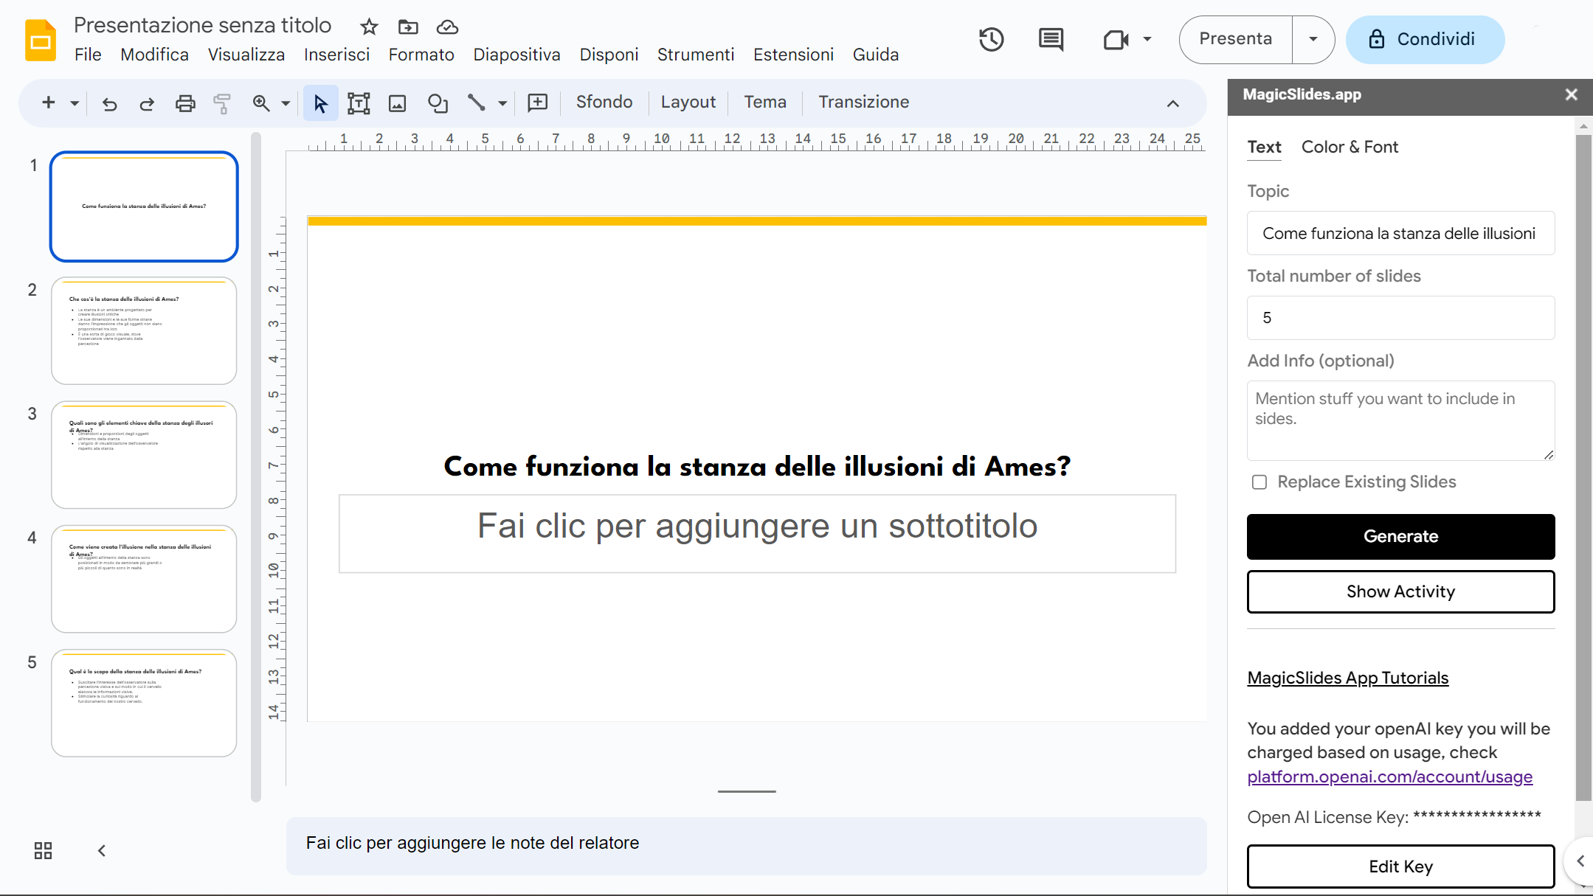Switch to grid view of slides

(x=42, y=850)
